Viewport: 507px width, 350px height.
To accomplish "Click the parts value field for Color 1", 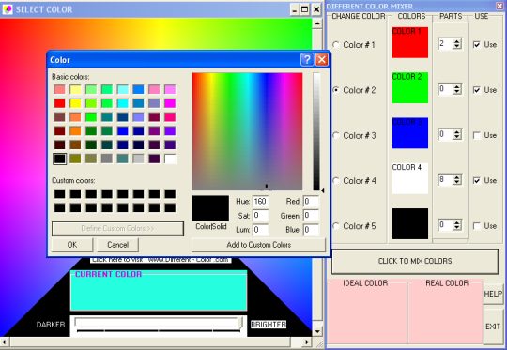I will point(446,44).
